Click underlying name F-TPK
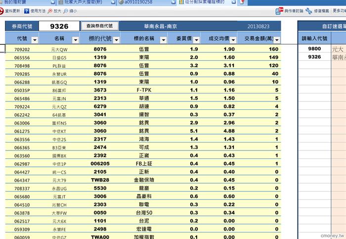Screen dimensions: 346x239 (x=144, y=90)
